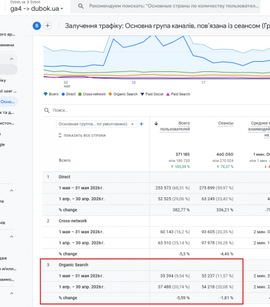Click the Organic Search orange legend marker
Image resolution: width=270 pixels, height=307 pixels.
[110, 94]
